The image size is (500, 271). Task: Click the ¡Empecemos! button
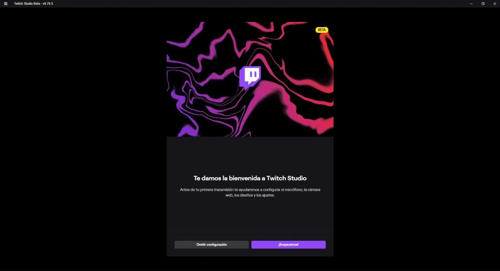tap(288, 245)
